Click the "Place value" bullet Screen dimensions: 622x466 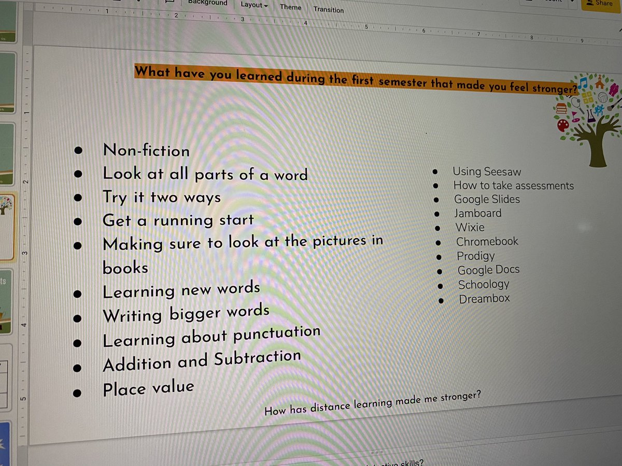148,388
